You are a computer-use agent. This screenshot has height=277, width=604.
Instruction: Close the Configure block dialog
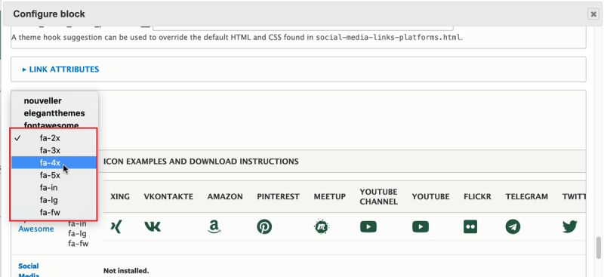[x=593, y=14]
